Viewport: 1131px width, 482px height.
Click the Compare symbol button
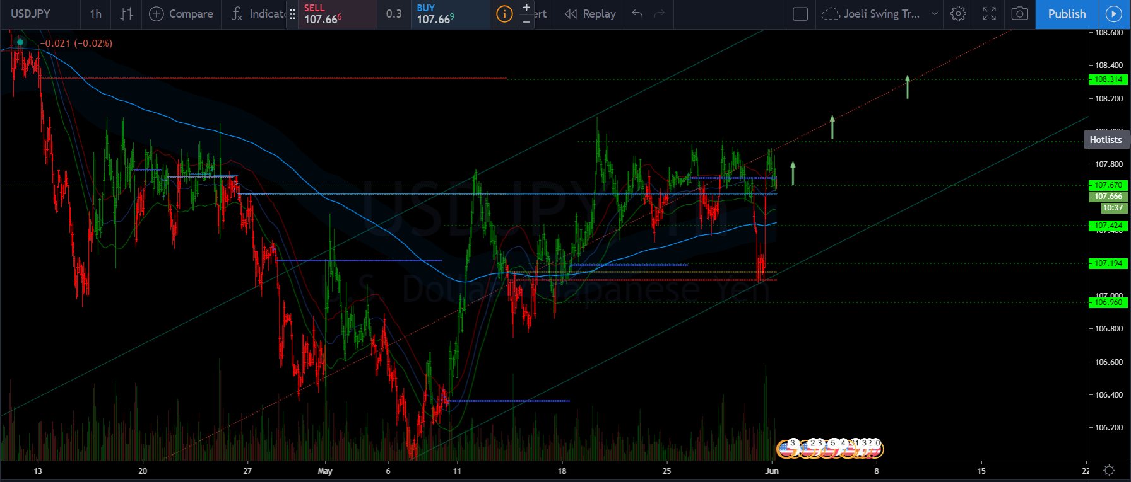coord(181,14)
